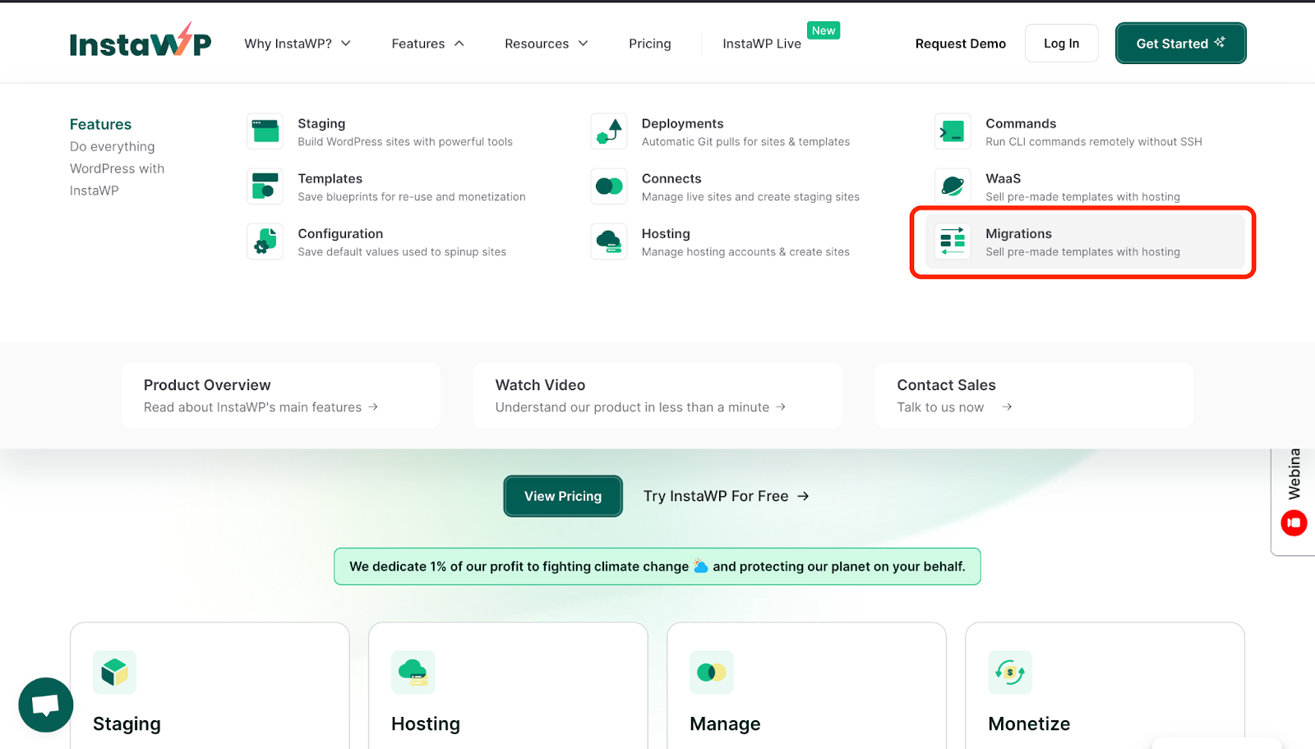This screenshot has width=1315, height=749.
Task: Click the Manage card heading
Action: [725, 724]
